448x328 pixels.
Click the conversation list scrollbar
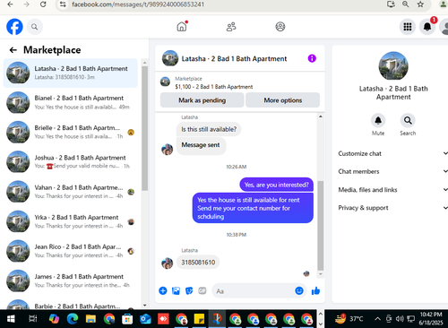point(144,128)
